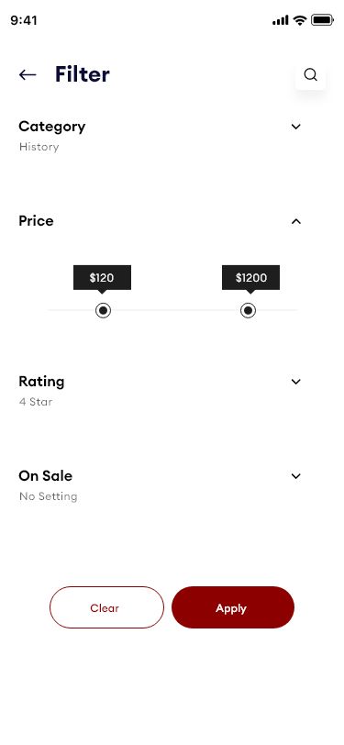Expand the On Sale chevron
The width and height of the screenshot is (344, 745).
[296, 476]
